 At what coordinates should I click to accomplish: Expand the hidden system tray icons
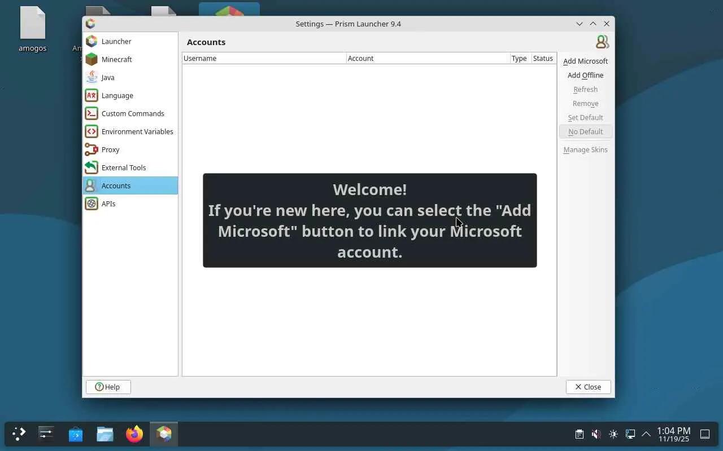pos(646,434)
